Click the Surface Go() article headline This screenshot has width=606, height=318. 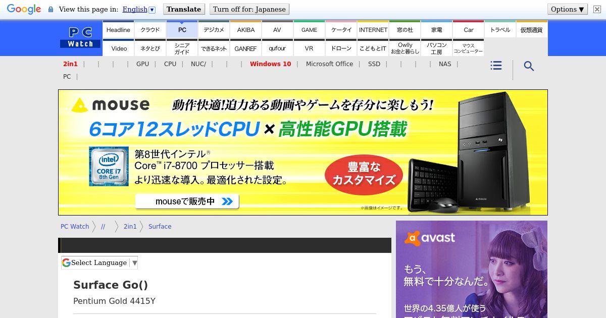coord(111,285)
